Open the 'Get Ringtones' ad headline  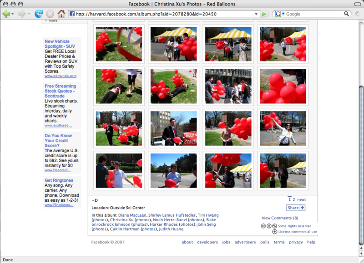pos(59,180)
